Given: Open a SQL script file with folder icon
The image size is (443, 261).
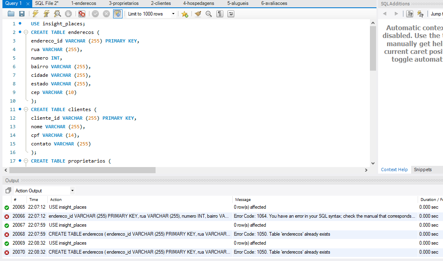Looking at the screenshot, I should [11, 14].
